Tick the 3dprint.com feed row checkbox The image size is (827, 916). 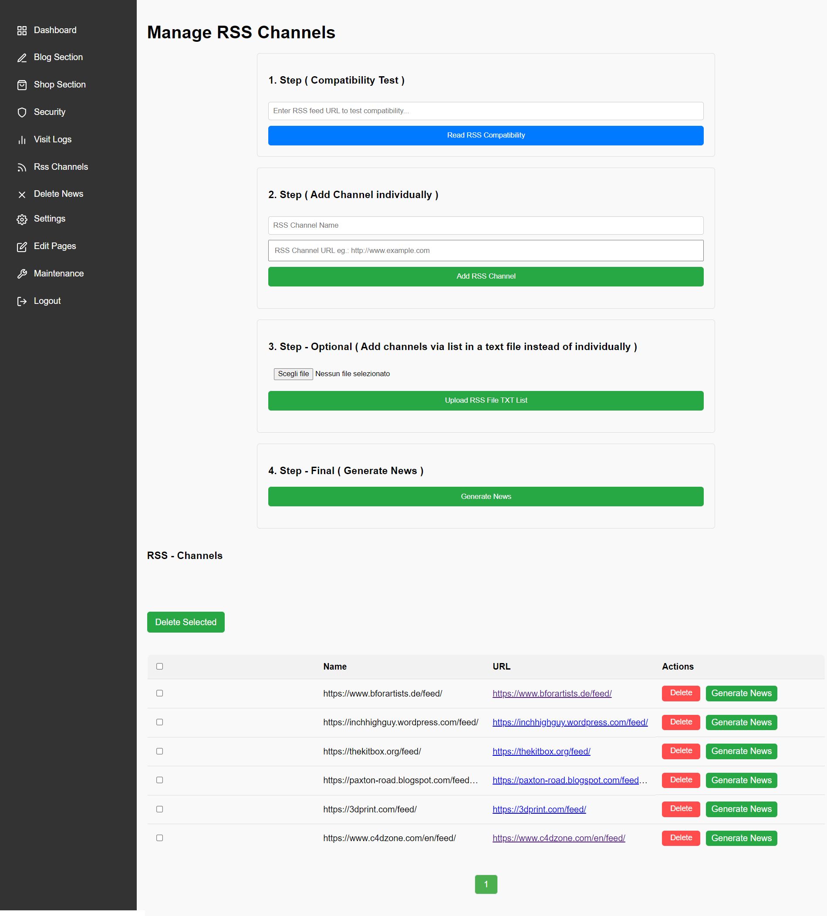159,809
